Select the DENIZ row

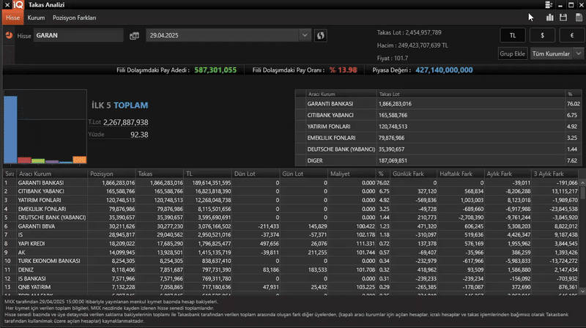(x=292, y=269)
